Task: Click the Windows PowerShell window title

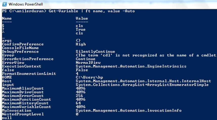Action: click(x=26, y=4)
